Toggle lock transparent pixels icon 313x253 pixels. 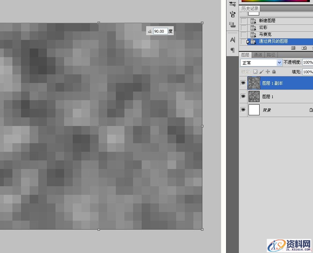(x=255, y=72)
